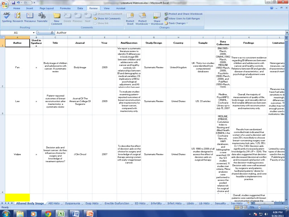Viewport: 289px width, 217px height.
Task: Click Protect Sheet
Action: click(x=130, y=19)
